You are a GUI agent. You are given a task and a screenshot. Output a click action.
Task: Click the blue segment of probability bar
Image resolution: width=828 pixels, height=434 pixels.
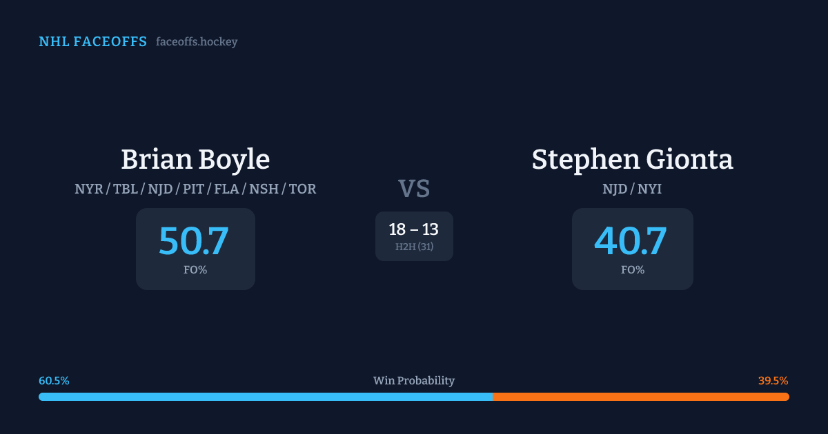coord(265,397)
